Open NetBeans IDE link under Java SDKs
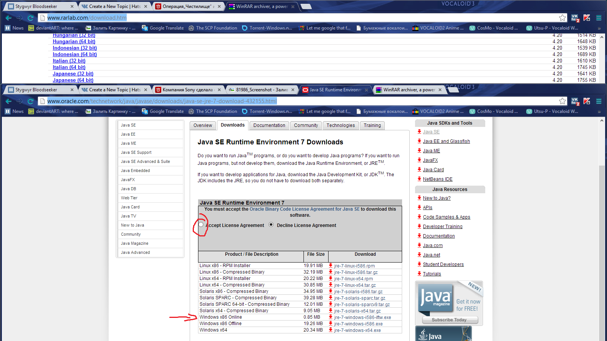This screenshot has height=341, width=607. click(438, 179)
